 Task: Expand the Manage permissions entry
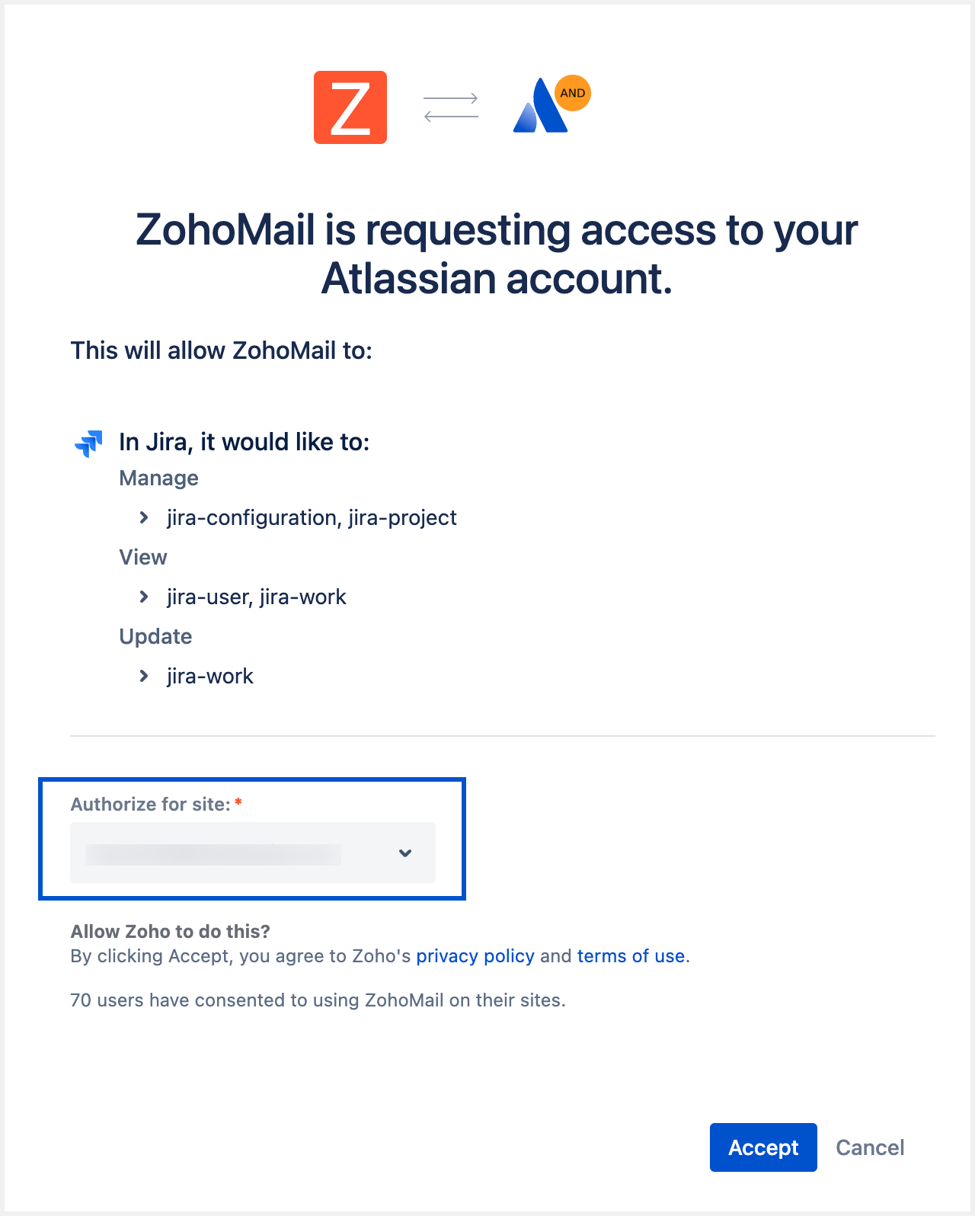(x=158, y=478)
